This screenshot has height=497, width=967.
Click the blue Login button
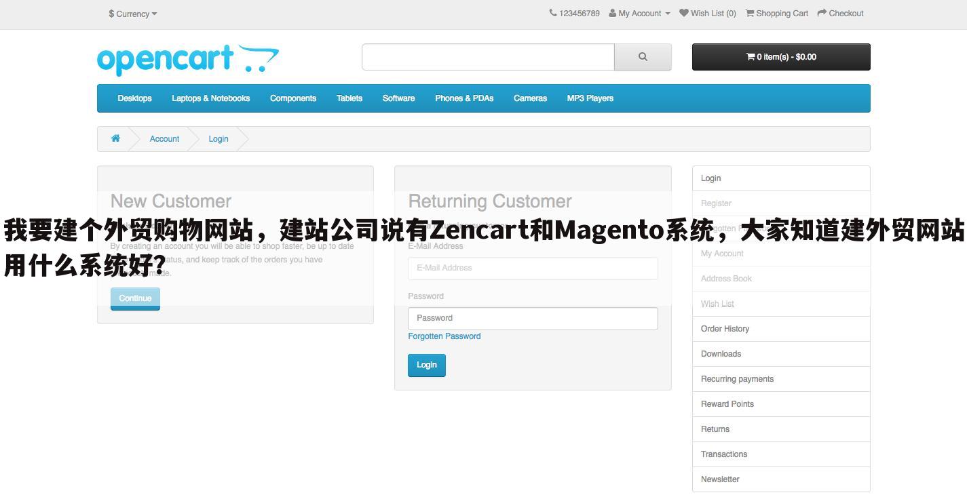(x=427, y=365)
